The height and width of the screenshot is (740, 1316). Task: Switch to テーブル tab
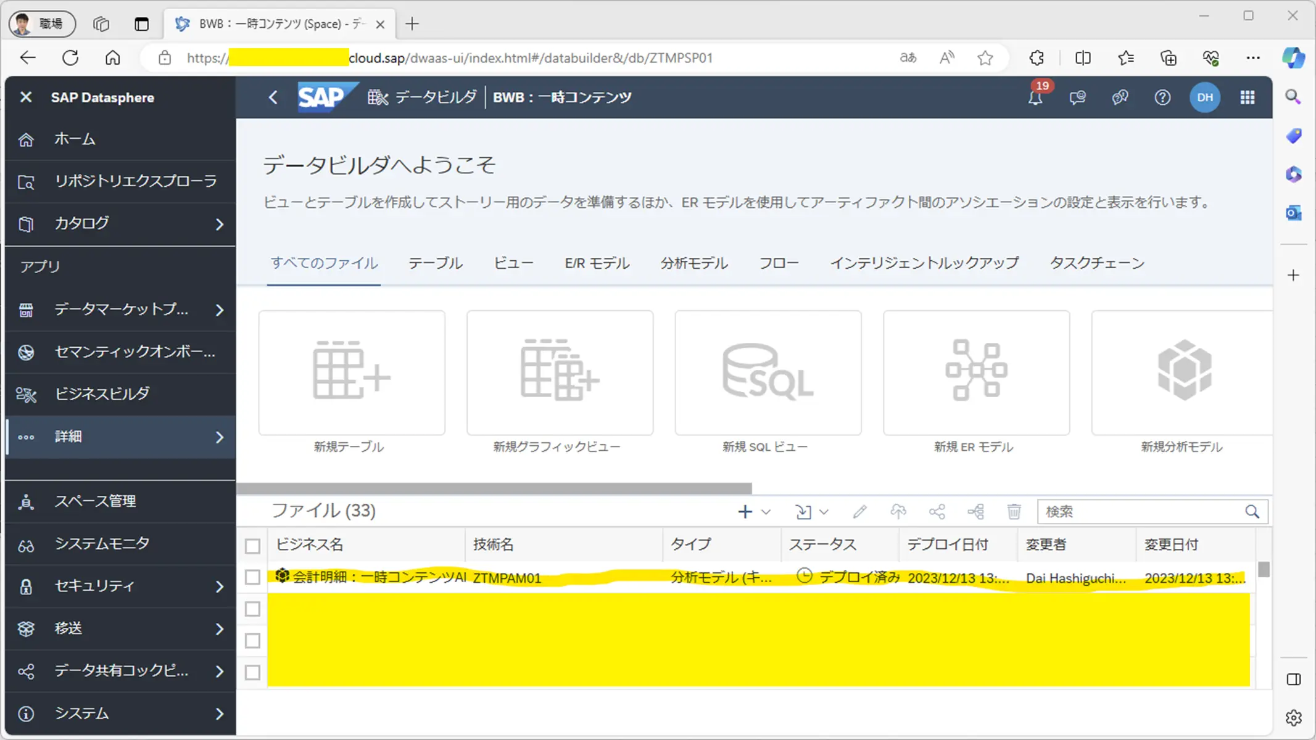[436, 263]
